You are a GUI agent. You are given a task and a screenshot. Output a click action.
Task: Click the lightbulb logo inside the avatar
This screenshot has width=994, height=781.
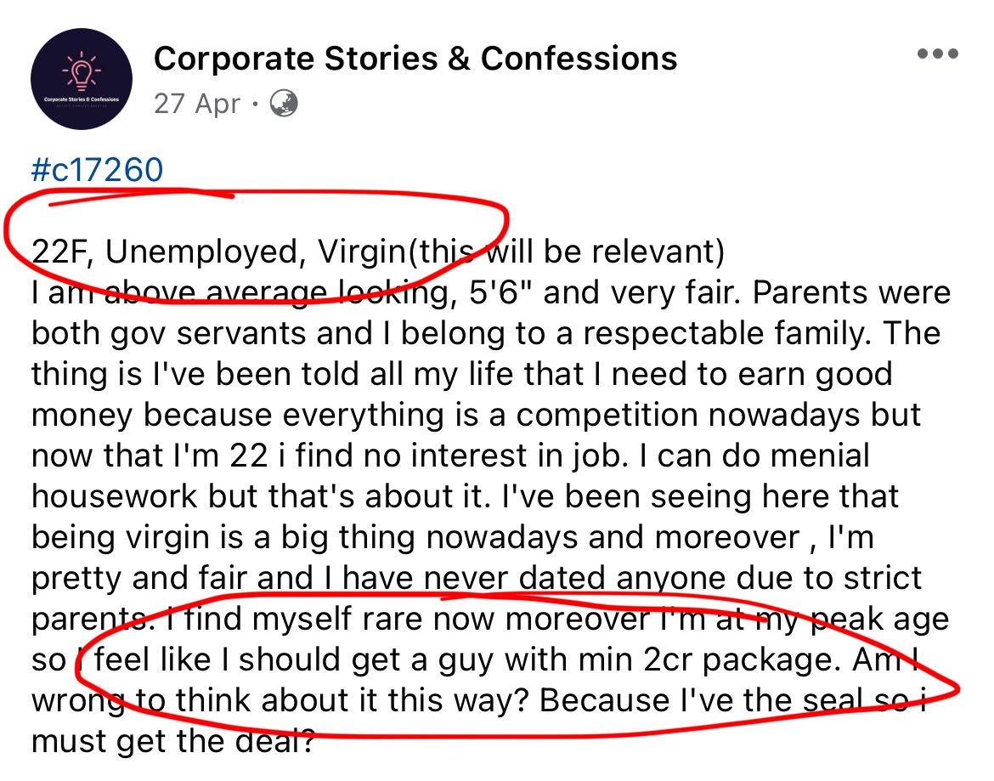click(82, 71)
